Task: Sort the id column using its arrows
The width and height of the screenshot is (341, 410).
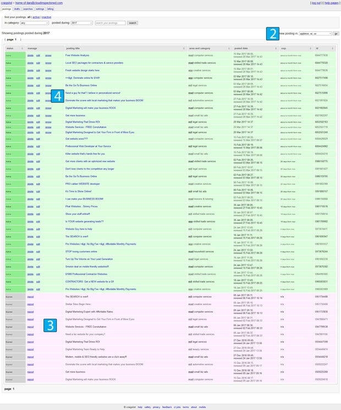Action: click(x=332, y=48)
